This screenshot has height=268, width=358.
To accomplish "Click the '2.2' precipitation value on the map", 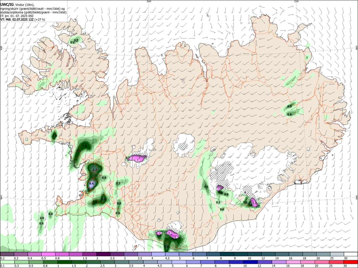I will pyautogui.click(x=103, y=199).
